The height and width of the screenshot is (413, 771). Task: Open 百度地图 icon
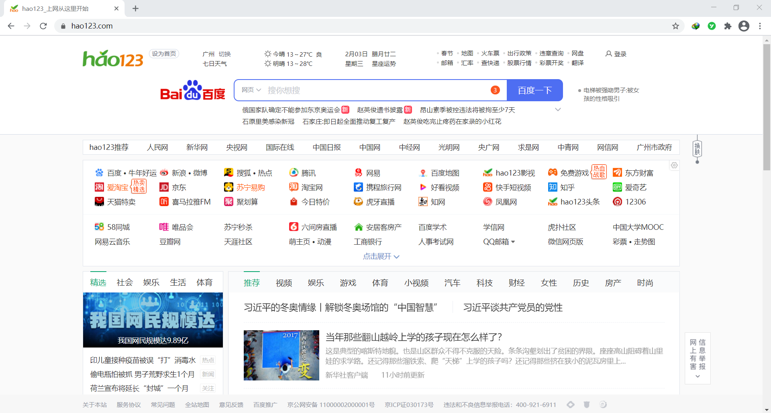click(x=423, y=173)
